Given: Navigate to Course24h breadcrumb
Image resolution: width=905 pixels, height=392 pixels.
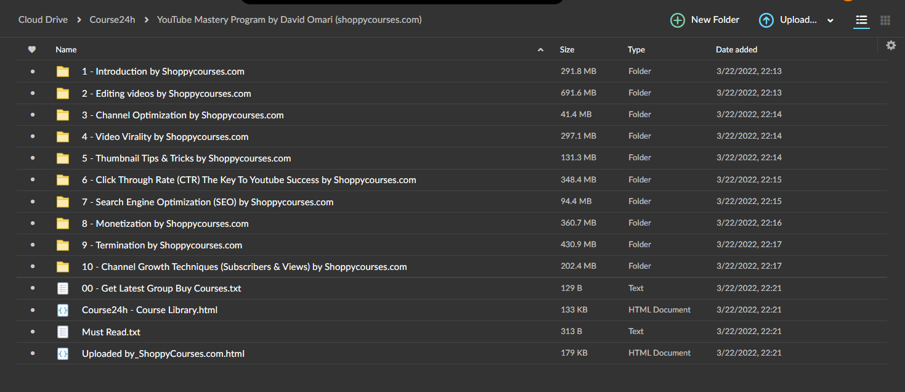Looking at the screenshot, I should point(112,20).
